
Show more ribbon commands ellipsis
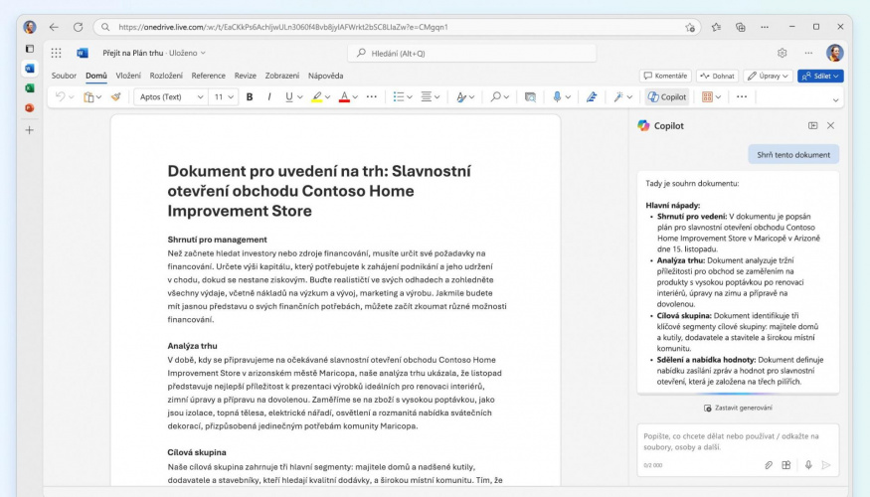742,97
